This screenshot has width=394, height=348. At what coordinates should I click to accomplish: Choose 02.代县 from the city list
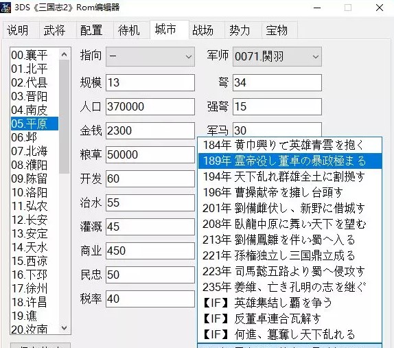[34, 82]
